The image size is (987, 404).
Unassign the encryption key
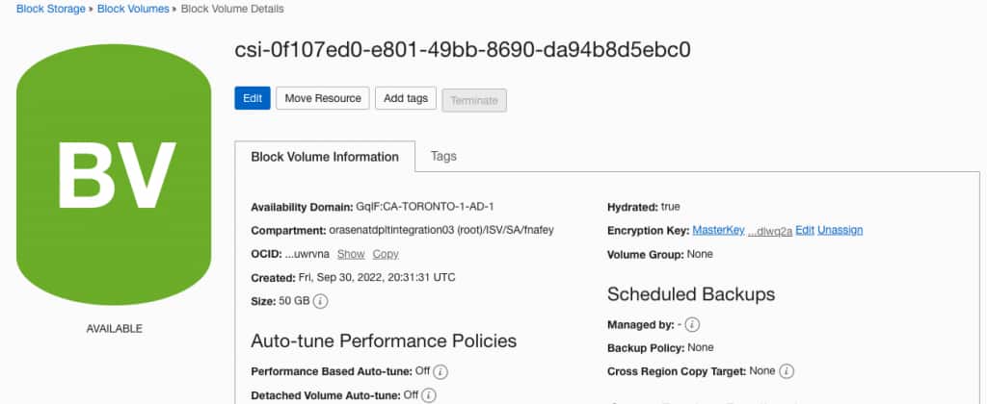point(840,230)
